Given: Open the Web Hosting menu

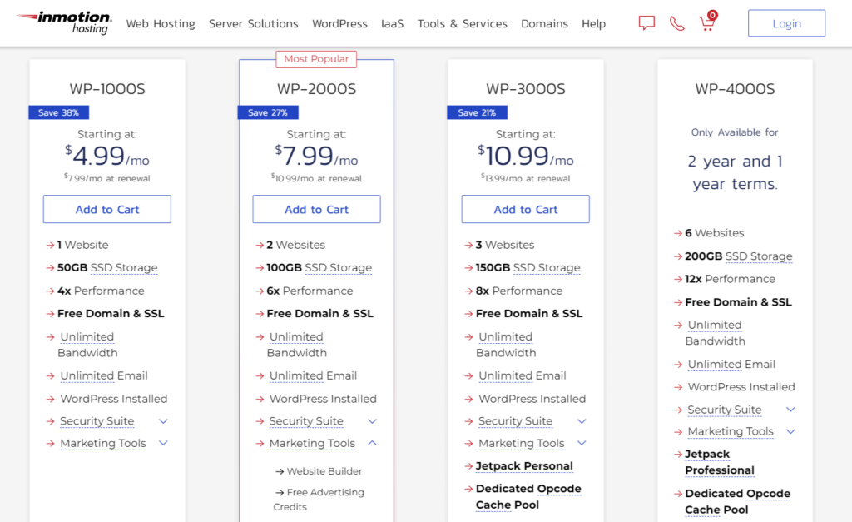Looking at the screenshot, I should point(161,24).
